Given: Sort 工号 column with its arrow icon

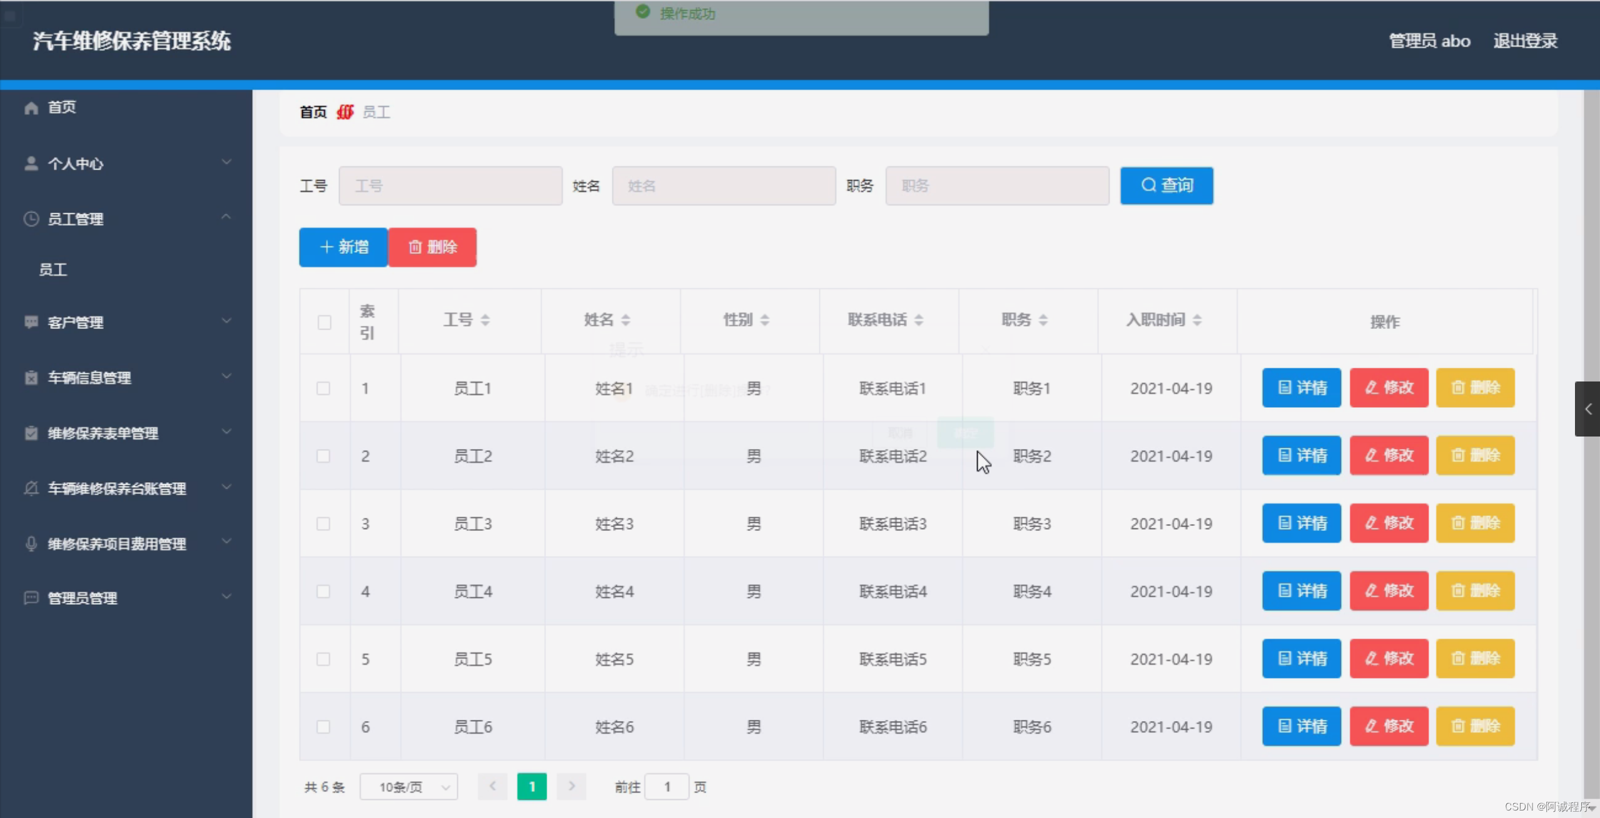Looking at the screenshot, I should (485, 320).
